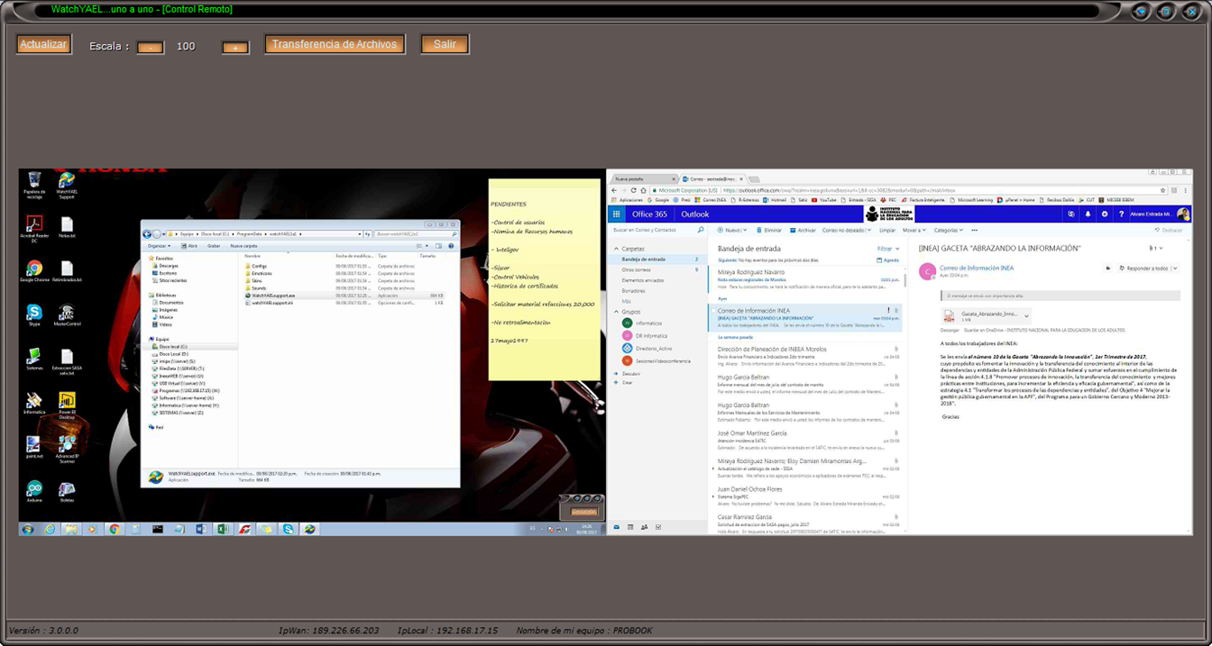Image resolution: width=1212 pixels, height=646 pixels.
Task: Increase the Escala value with plus
Action: coord(235,47)
